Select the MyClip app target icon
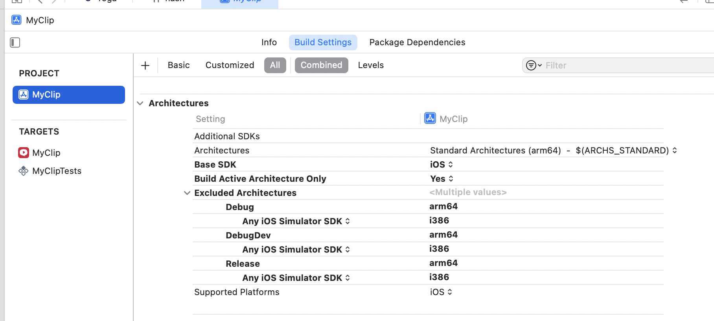 pos(24,153)
